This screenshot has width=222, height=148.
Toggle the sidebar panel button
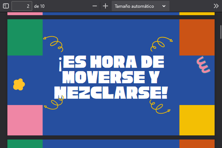[x=6, y=6]
